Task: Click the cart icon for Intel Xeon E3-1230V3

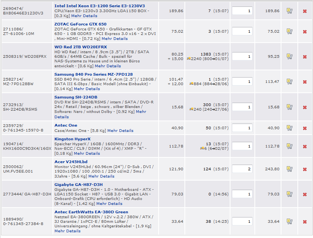Action: click(x=289, y=11)
